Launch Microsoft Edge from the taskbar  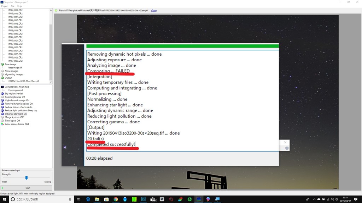(x=88, y=199)
